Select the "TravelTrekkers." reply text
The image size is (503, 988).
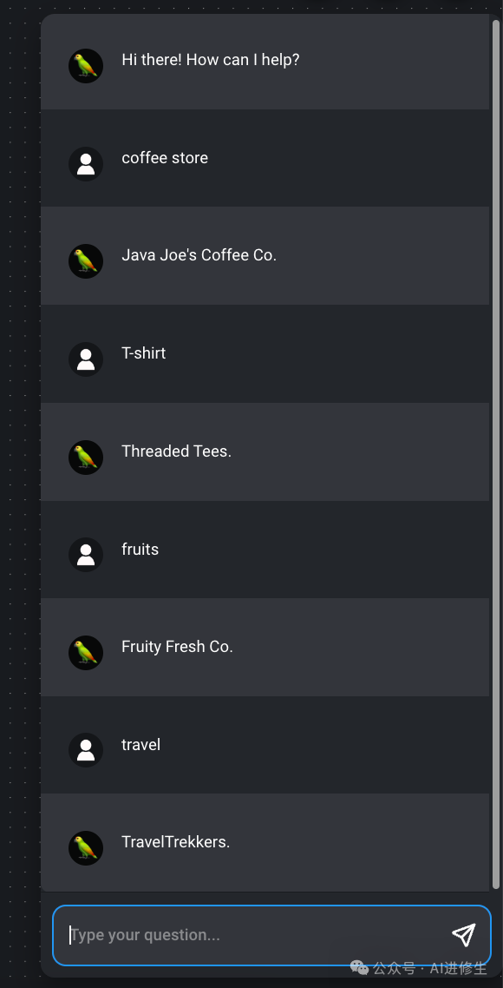point(176,842)
